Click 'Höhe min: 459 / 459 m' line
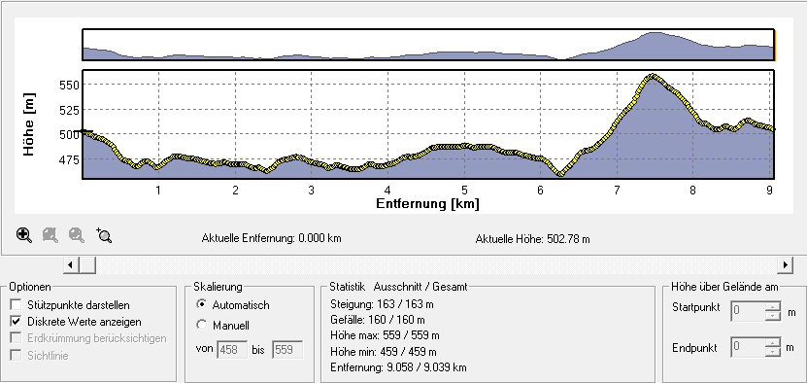Image resolution: width=807 pixels, height=383 pixels. pyautogui.click(x=383, y=352)
